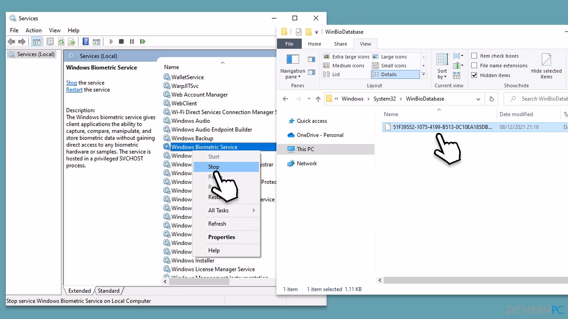Image resolution: width=568 pixels, height=319 pixels.
Task: Refresh the WinBioDatabase folder address bar
Action: pos(491,99)
